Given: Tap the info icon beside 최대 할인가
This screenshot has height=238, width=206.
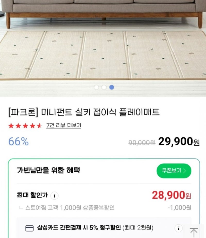Looking at the screenshot, I should 54,196.
